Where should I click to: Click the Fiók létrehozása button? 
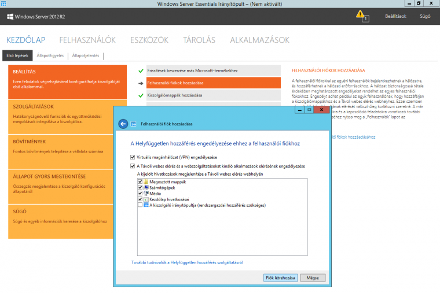[280, 278]
